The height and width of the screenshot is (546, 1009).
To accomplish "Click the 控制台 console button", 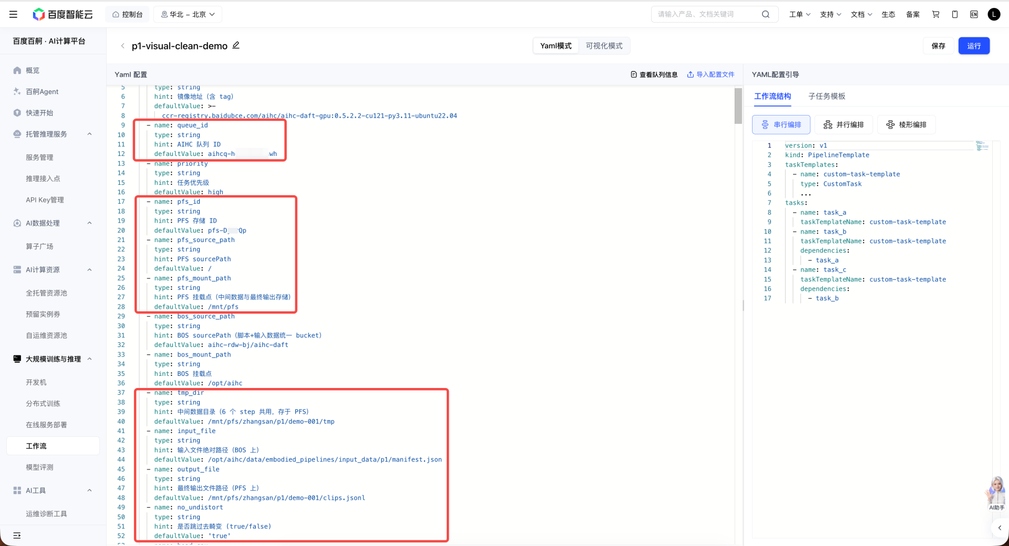I will (127, 14).
